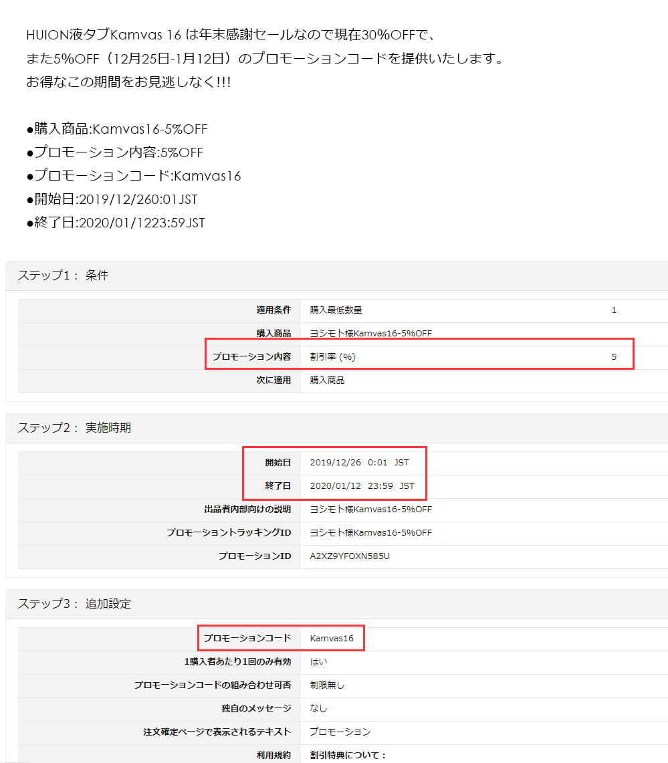Click the 利用規約 row label
This screenshot has width=668, height=763.
(x=273, y=755)
